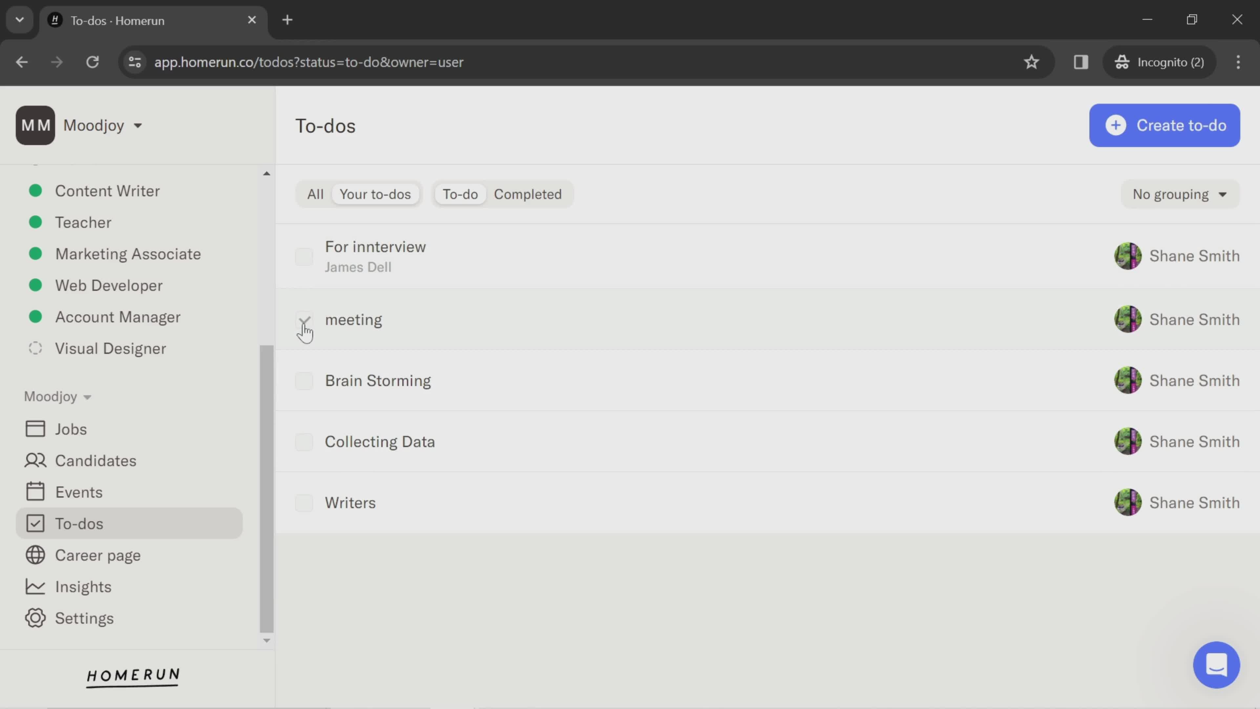Open the Jobs menu item
The image size is (1260, 709).
coord(129,429)
